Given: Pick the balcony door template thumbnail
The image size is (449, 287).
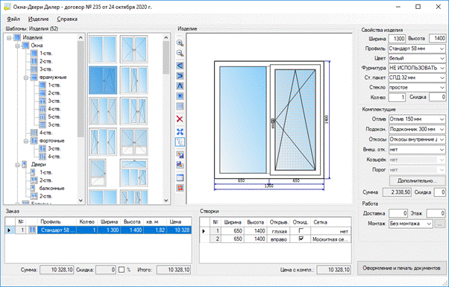Looking at the screenshot, I should [x=98, y=173].
